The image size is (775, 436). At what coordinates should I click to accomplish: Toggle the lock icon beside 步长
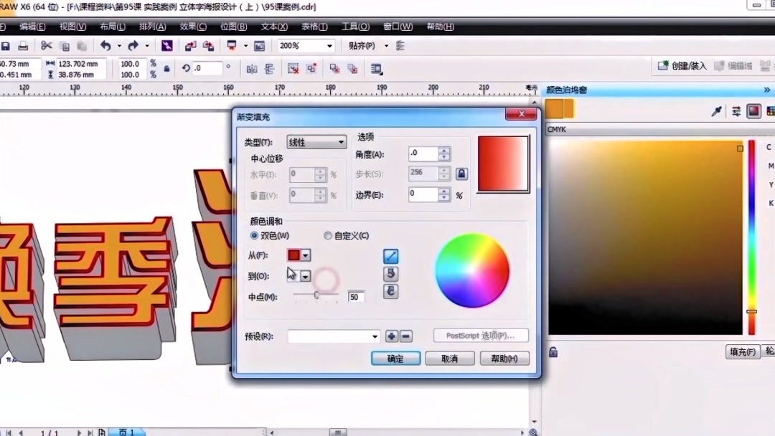pyautogui.click(x=461, y=173)
